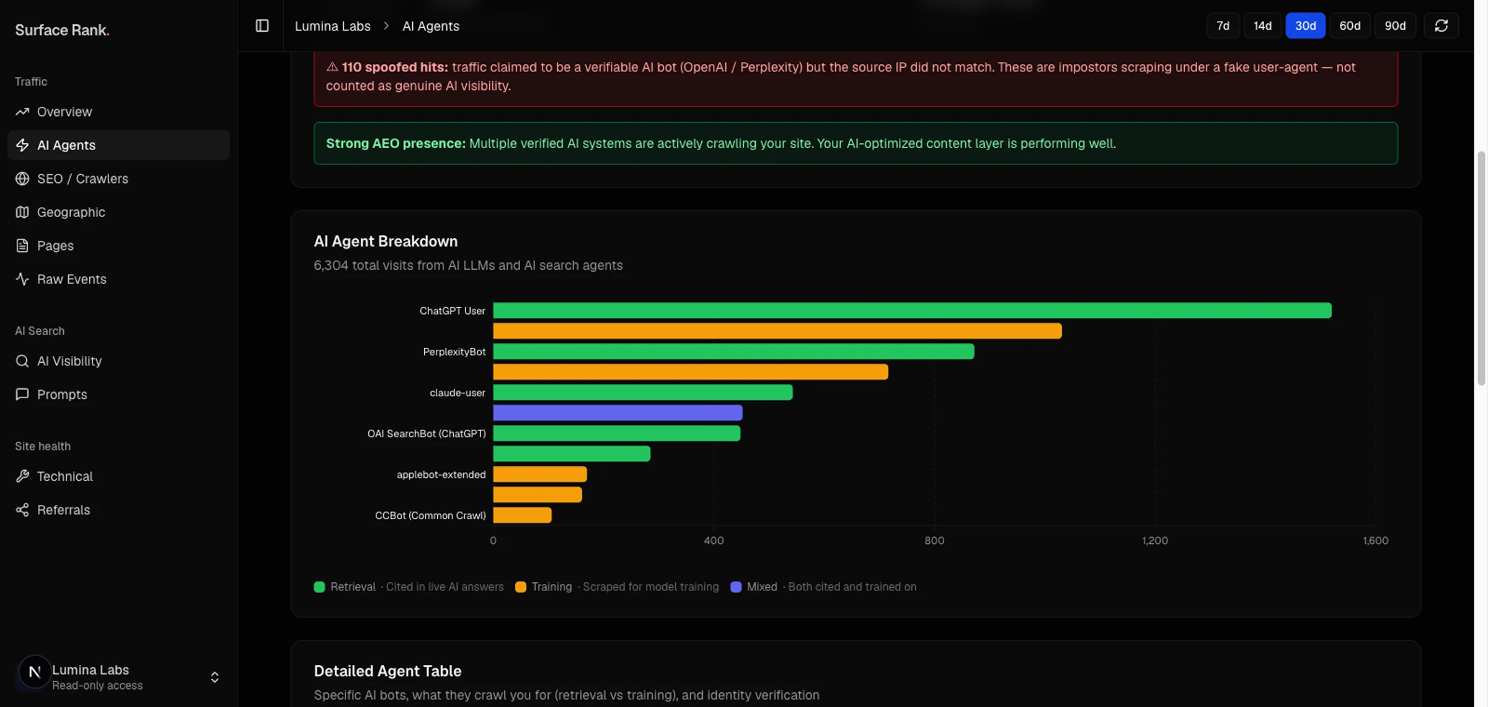Viewport: 1488px width, 707px height.
Task: Select the 30d time range
Action: point(1305,25)
